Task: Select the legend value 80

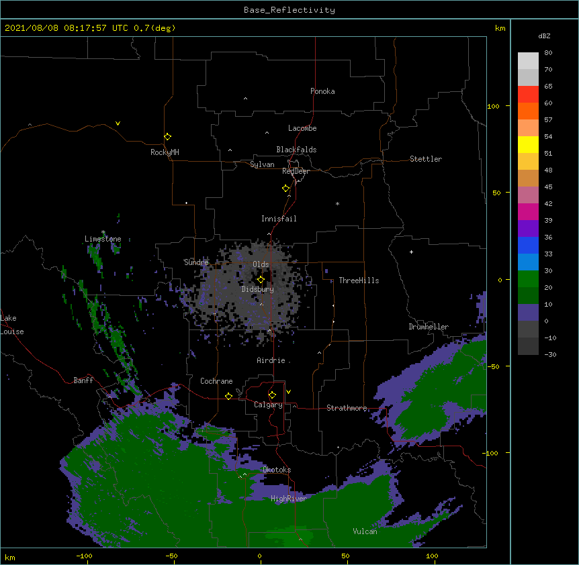Action: 548,52
